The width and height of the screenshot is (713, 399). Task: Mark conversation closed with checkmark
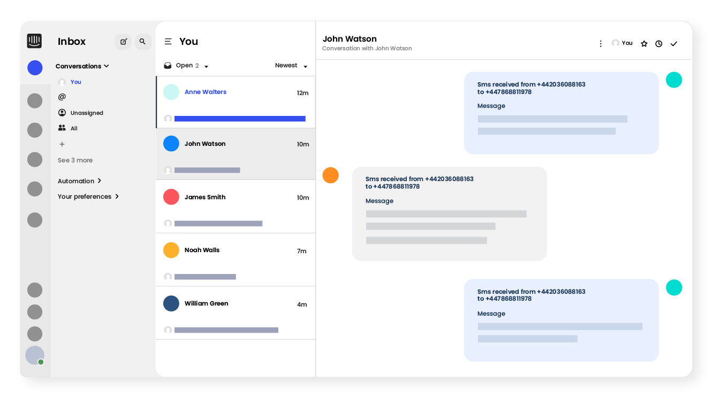point(674,44)
